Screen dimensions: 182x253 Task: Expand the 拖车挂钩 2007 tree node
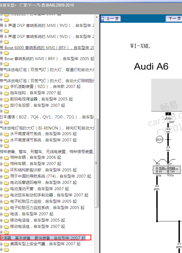point(1,93)
